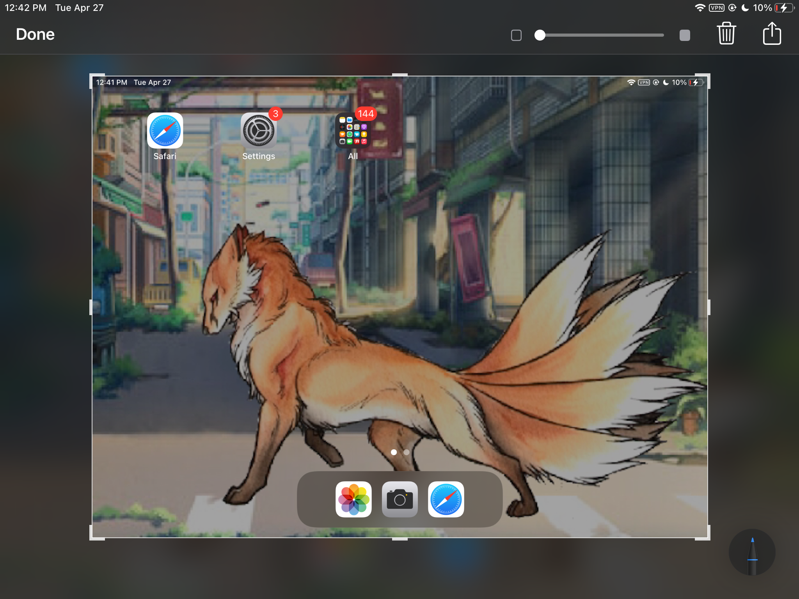The width and height of the screenshot is (799, 599).
Task: Open the Settings app
Action: click(258, 131)
